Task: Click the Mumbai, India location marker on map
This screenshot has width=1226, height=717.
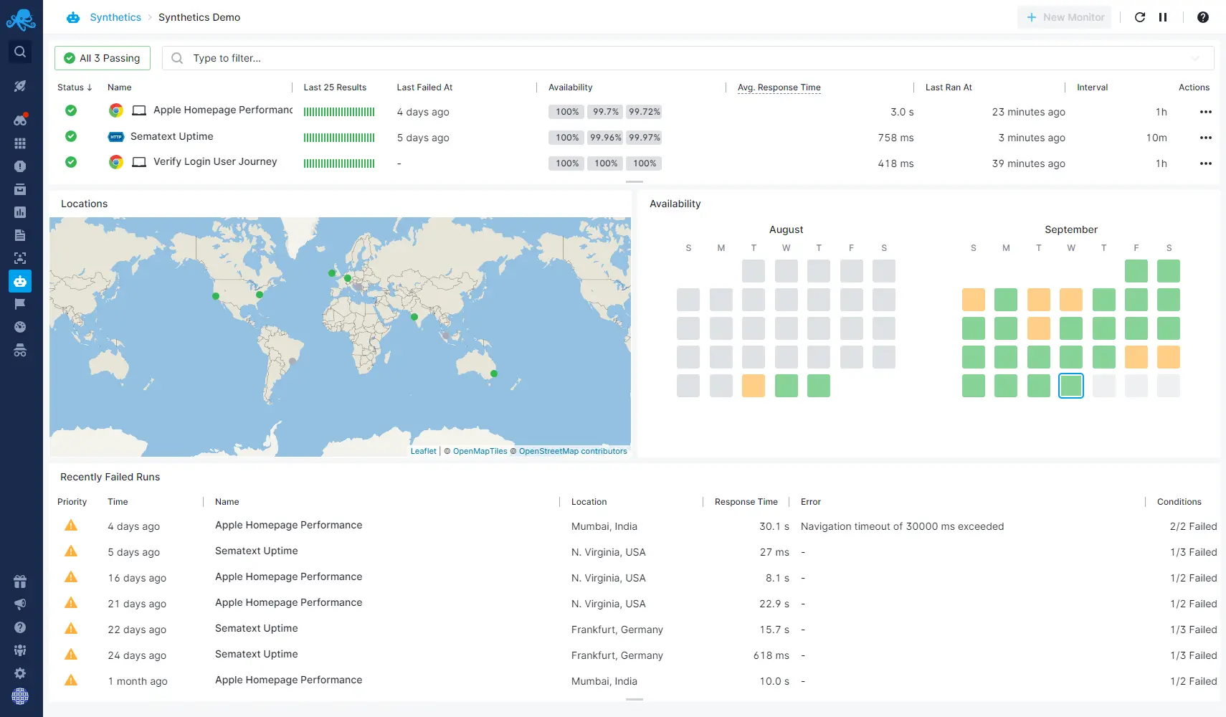Action: pyautogui.click(x=414, y=316)
